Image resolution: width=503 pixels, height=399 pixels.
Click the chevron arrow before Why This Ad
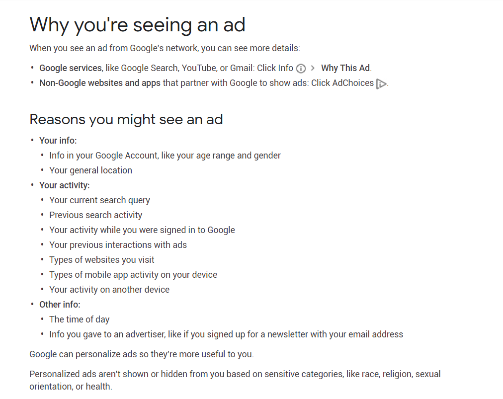(x=313, y=68)
